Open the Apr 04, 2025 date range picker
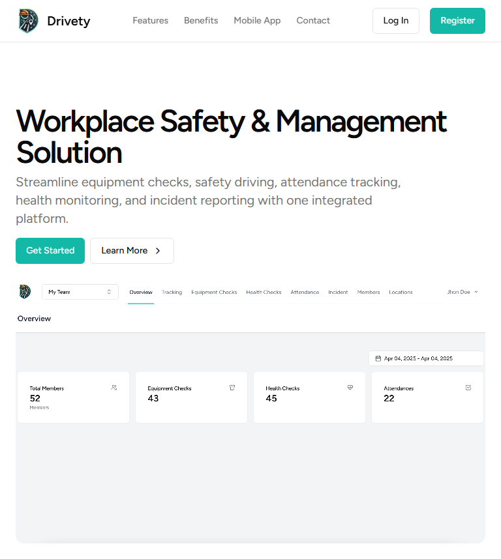This screenshot has height=559, width=501. (425, 358)
